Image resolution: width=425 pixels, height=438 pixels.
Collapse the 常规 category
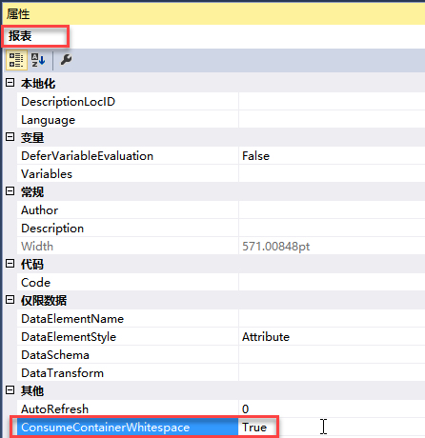click(x=10, y=191)
